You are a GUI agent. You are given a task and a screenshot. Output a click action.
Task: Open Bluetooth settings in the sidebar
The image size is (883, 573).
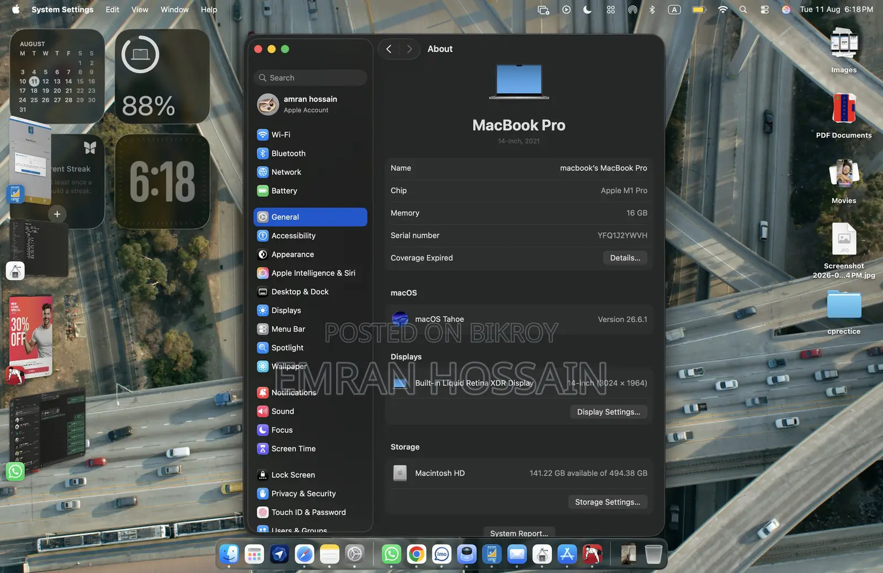[x=310, y=153]
